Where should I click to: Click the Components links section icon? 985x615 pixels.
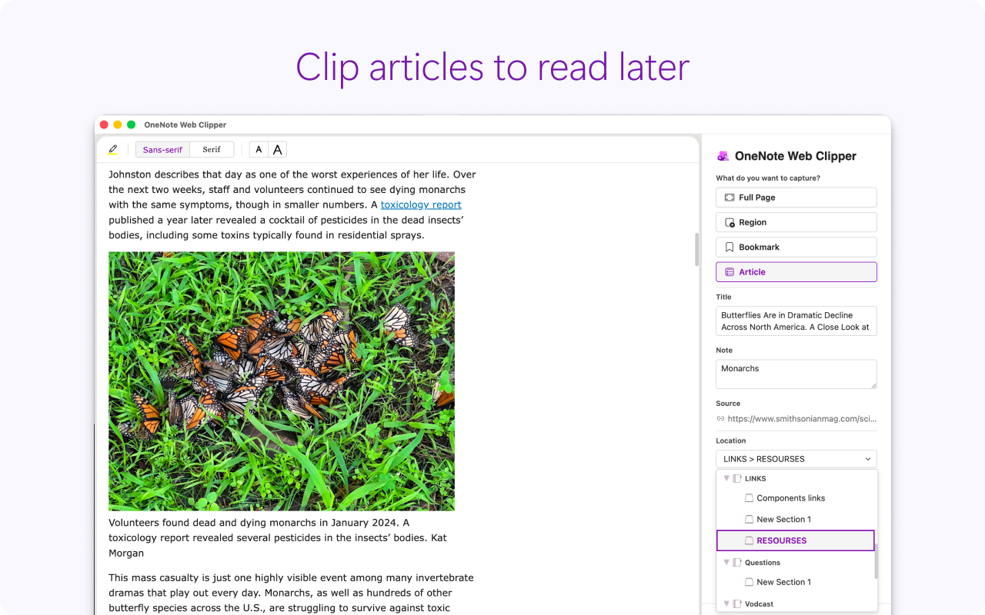click(x=750, y=498)
